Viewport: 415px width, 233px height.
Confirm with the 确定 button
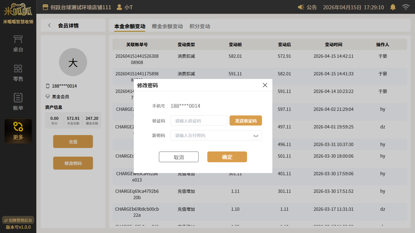coord(227,157)
